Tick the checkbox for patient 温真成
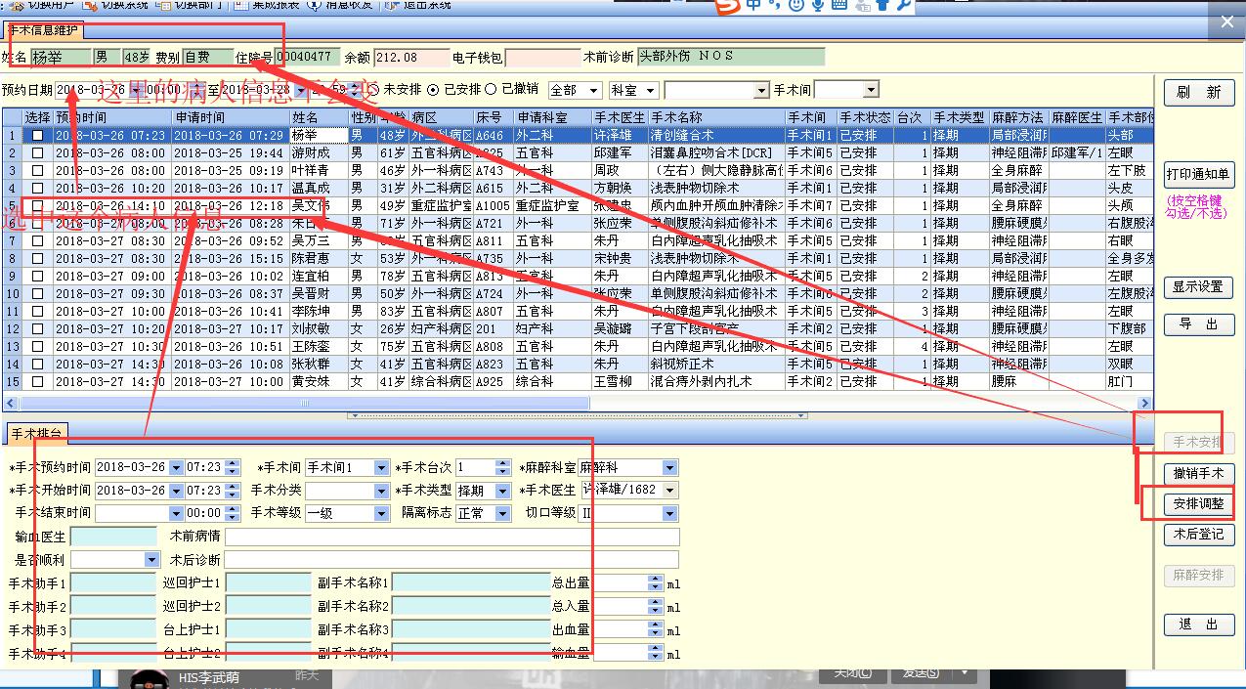Image resolution: width=1246 pixels, height=689 pixels. tap(37, 188)
